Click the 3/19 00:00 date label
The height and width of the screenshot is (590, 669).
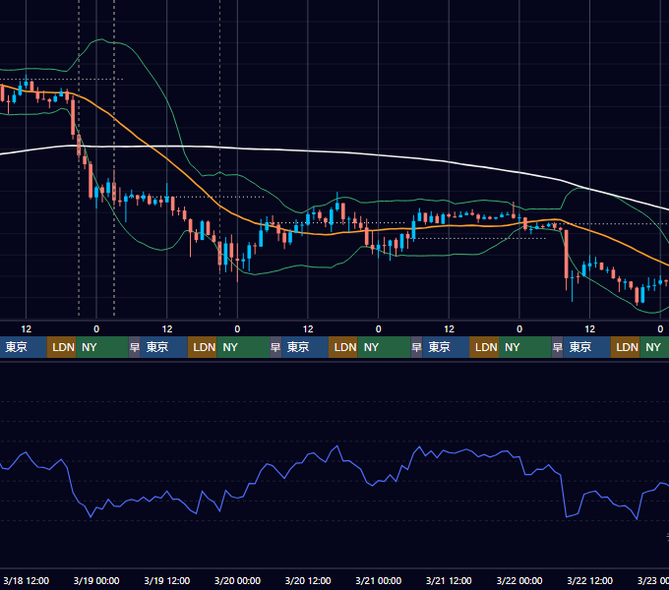(x=96, y=580)
